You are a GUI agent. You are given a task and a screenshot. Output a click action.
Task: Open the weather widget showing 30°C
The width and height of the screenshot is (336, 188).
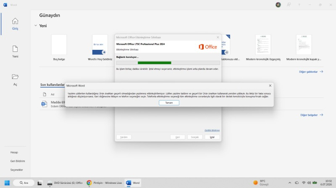(x=261, y=183)
